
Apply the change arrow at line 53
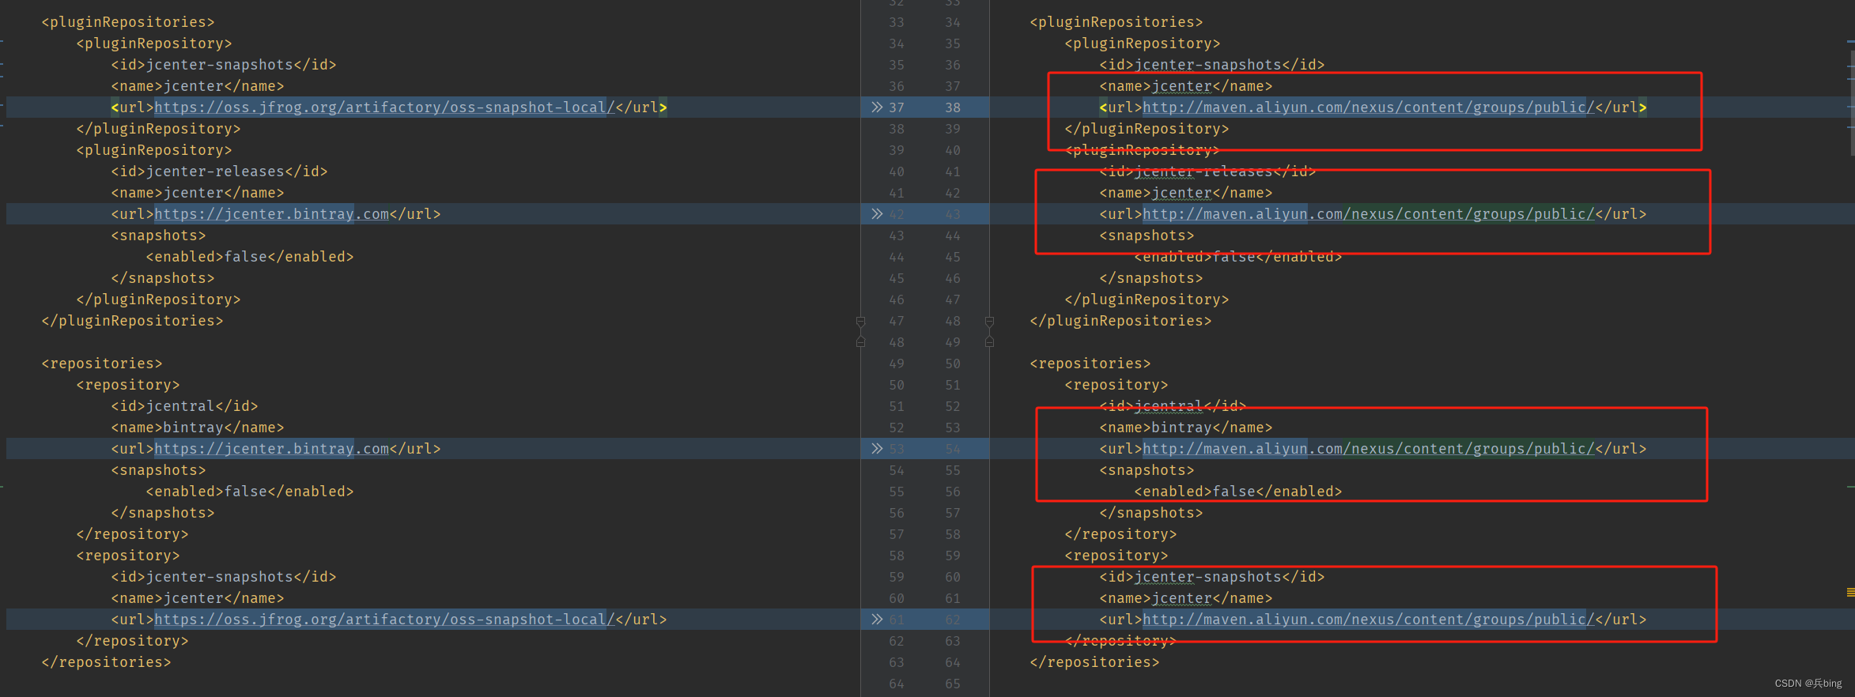pyautogui.click(x=876, y=448)
